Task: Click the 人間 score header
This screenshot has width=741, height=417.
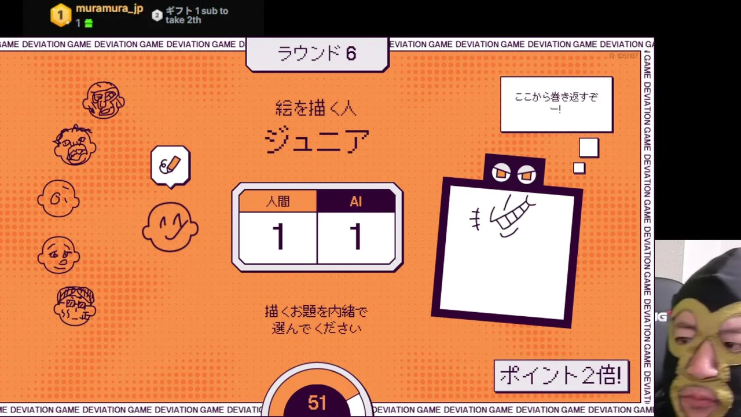Action: click(278, 201)
